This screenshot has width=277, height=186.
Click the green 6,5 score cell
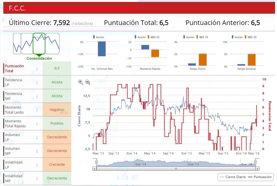click(57, 68)
